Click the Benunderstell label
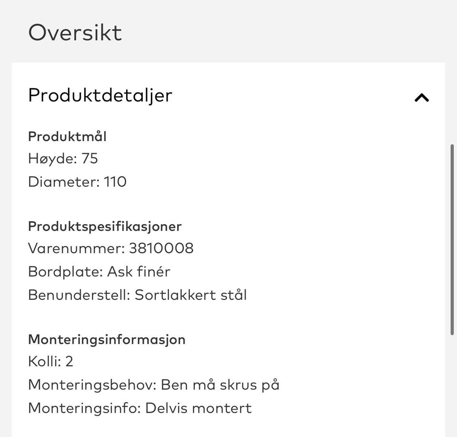Image resolution: width=457 pixels, height=437 pixels. click(x=79, y=295)
